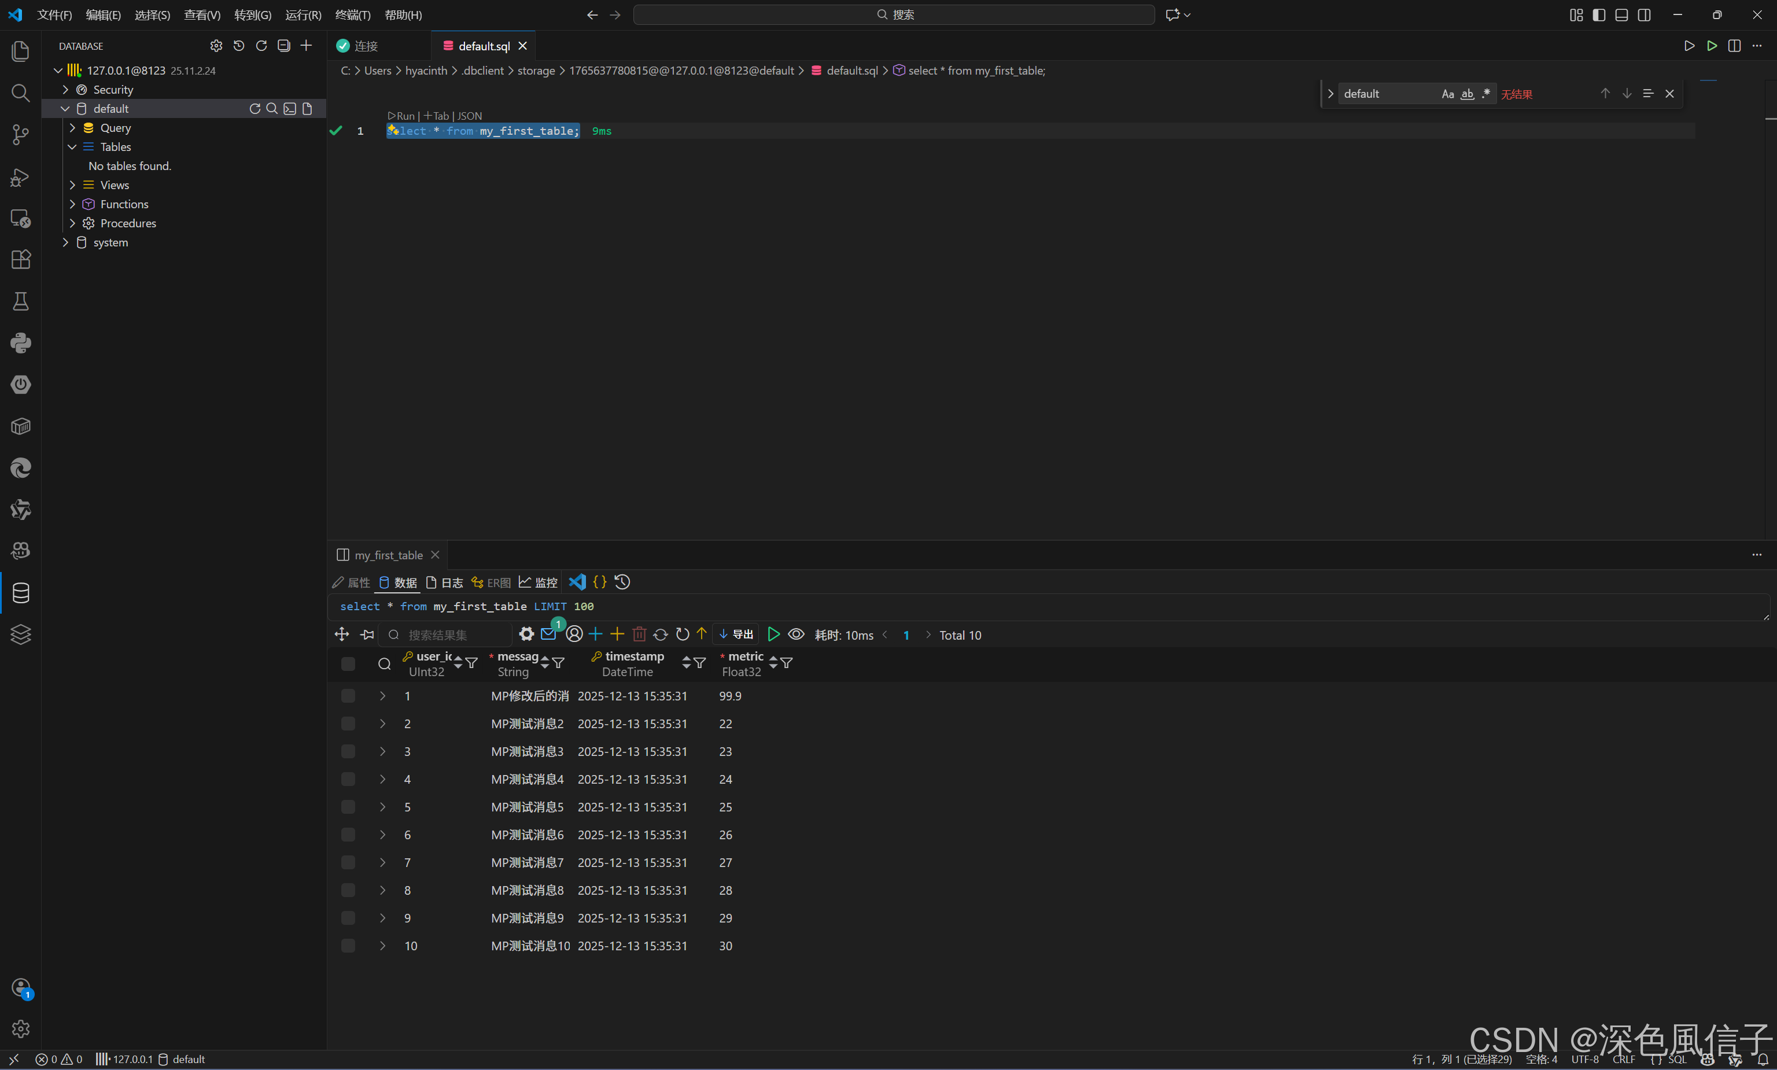
Task: Check the row 1 checkbox
Action: (x=348, y=696)
